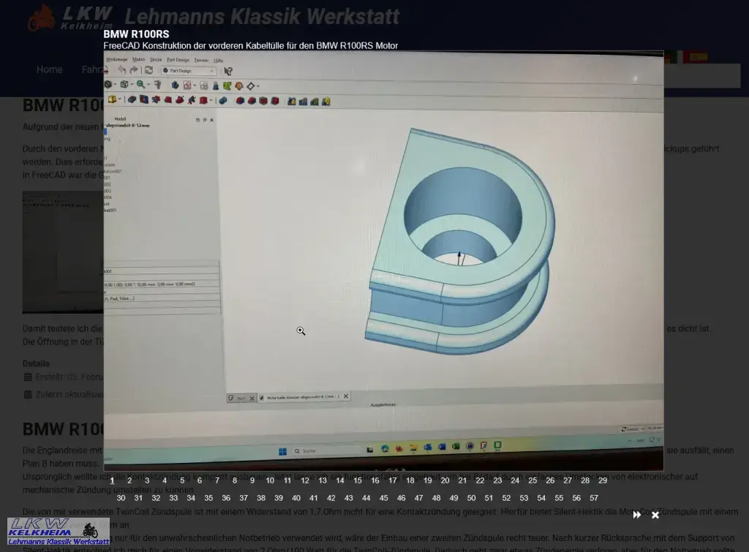Click the Lehmanns Klassik Werkstatt header title

pyautogui.click(x=262, y=16)
